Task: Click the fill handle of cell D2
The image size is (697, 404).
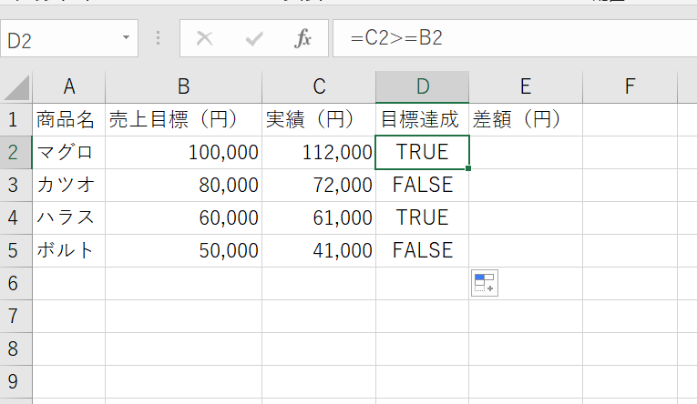Action: pyautogui.click(x=468, y=168)
